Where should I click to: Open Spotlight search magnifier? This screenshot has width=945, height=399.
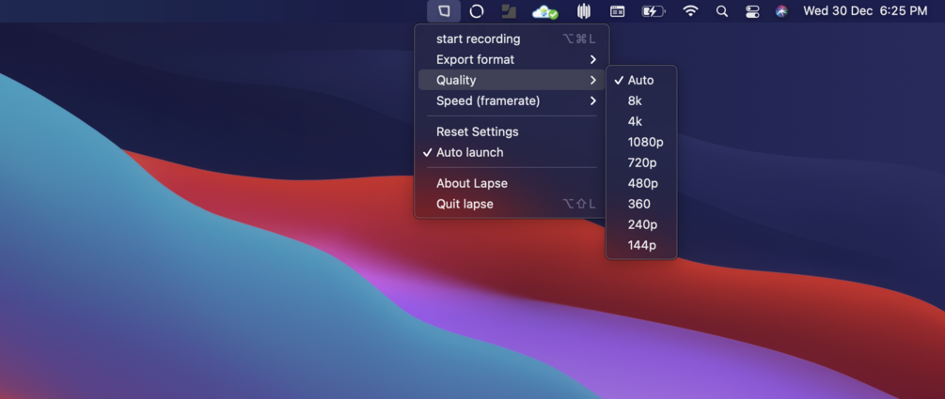pyautogui.click(x=721, y=11)
